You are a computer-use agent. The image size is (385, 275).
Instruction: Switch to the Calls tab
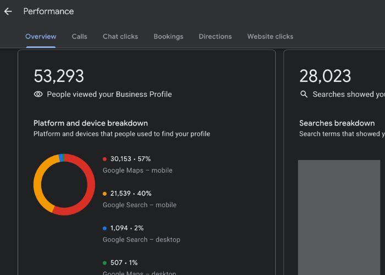(x=79, y=37)
